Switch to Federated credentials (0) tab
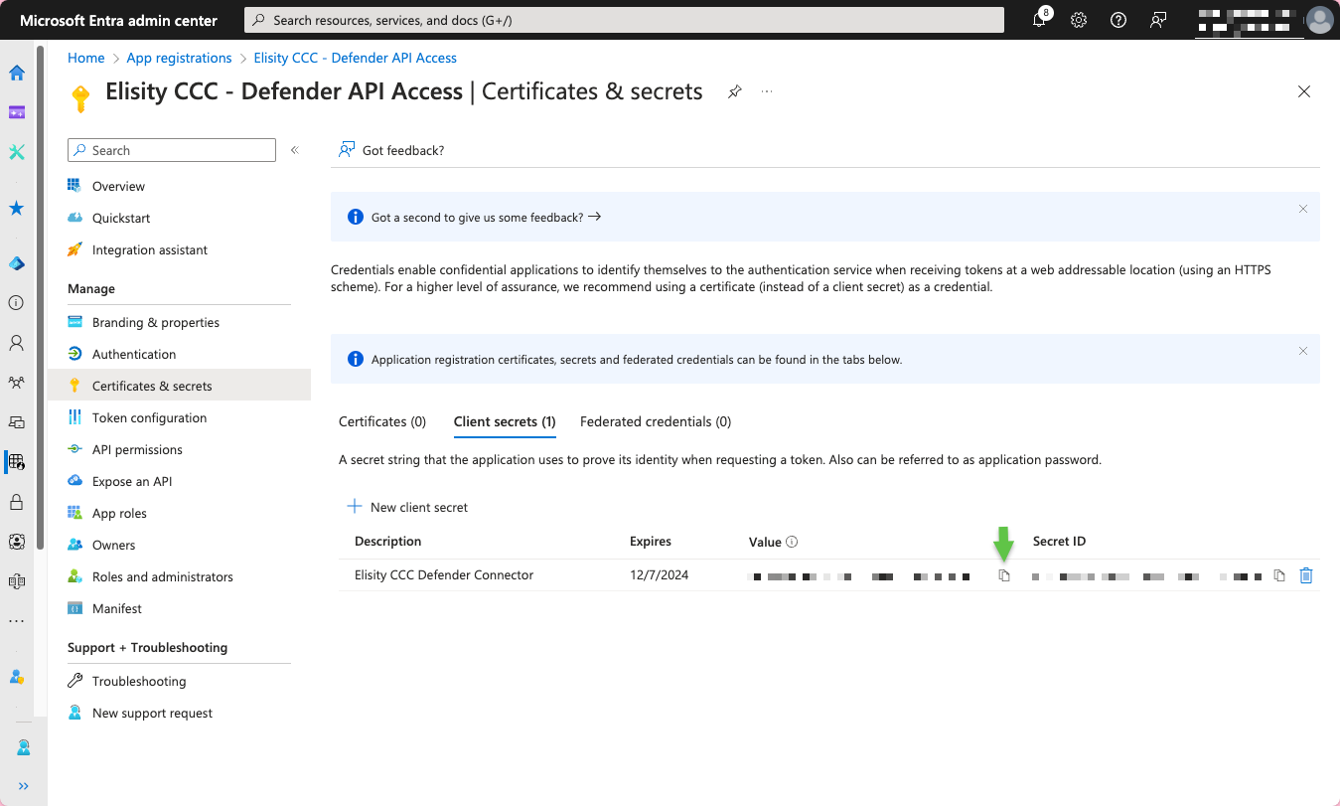This screenshot has width=1340, height=806. click(x=656, y=421)
